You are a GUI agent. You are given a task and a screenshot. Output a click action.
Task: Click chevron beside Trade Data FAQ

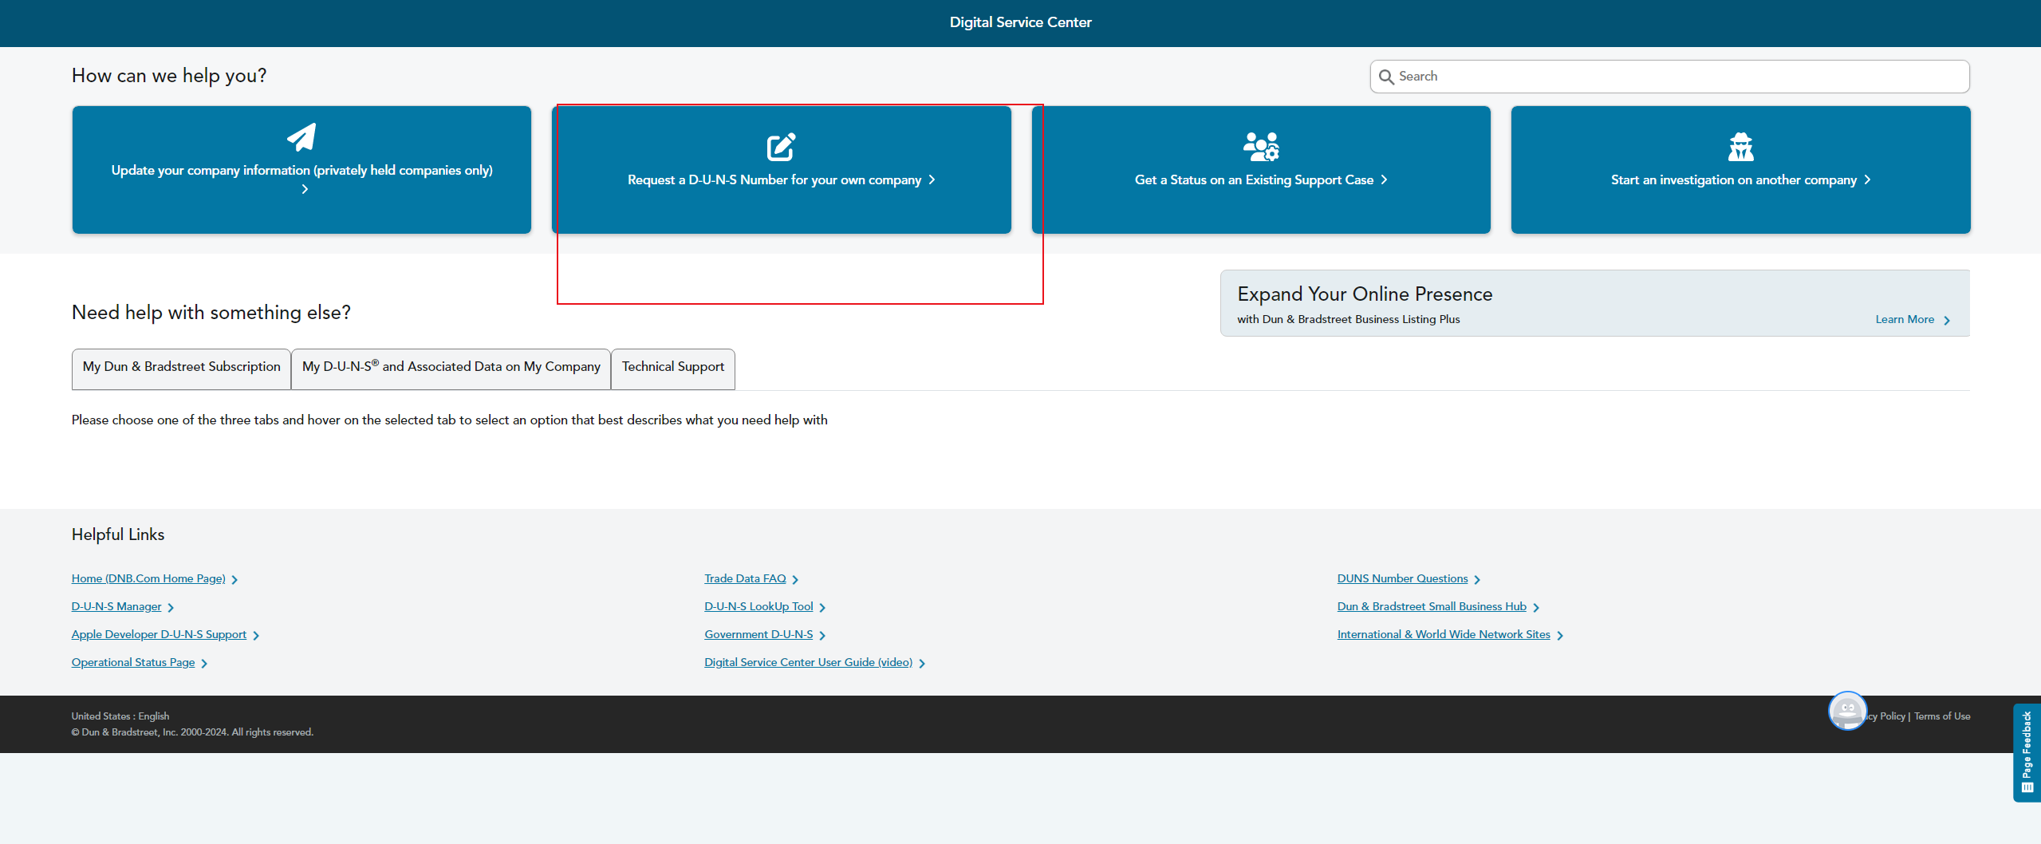point(795,579)
